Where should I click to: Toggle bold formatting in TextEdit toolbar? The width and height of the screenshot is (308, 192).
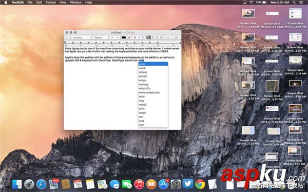coord(135,37)
